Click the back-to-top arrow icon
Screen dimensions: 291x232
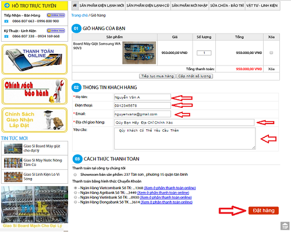tap(285, 226)
